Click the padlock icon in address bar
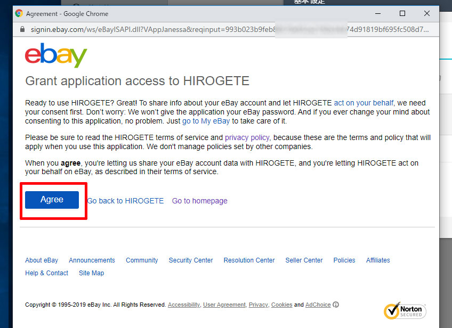This screenshot has height=328, width=452. (x=22, y=29)
